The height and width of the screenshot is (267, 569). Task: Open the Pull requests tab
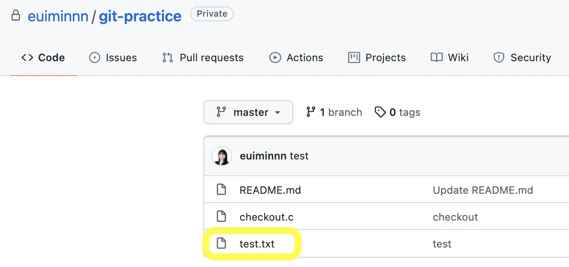tap(203, 57)
